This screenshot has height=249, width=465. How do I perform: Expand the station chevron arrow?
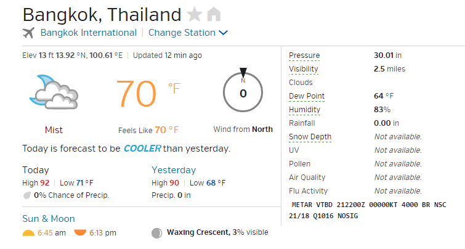[223, 33]
